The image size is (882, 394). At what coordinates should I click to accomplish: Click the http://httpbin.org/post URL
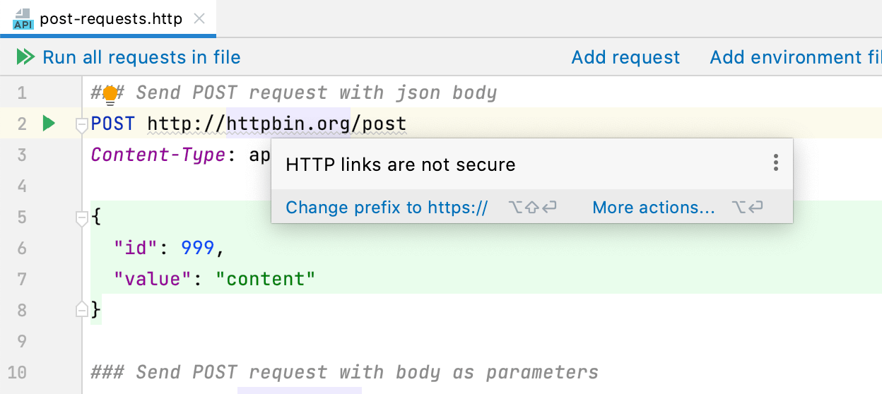click(x=276, y=124)
